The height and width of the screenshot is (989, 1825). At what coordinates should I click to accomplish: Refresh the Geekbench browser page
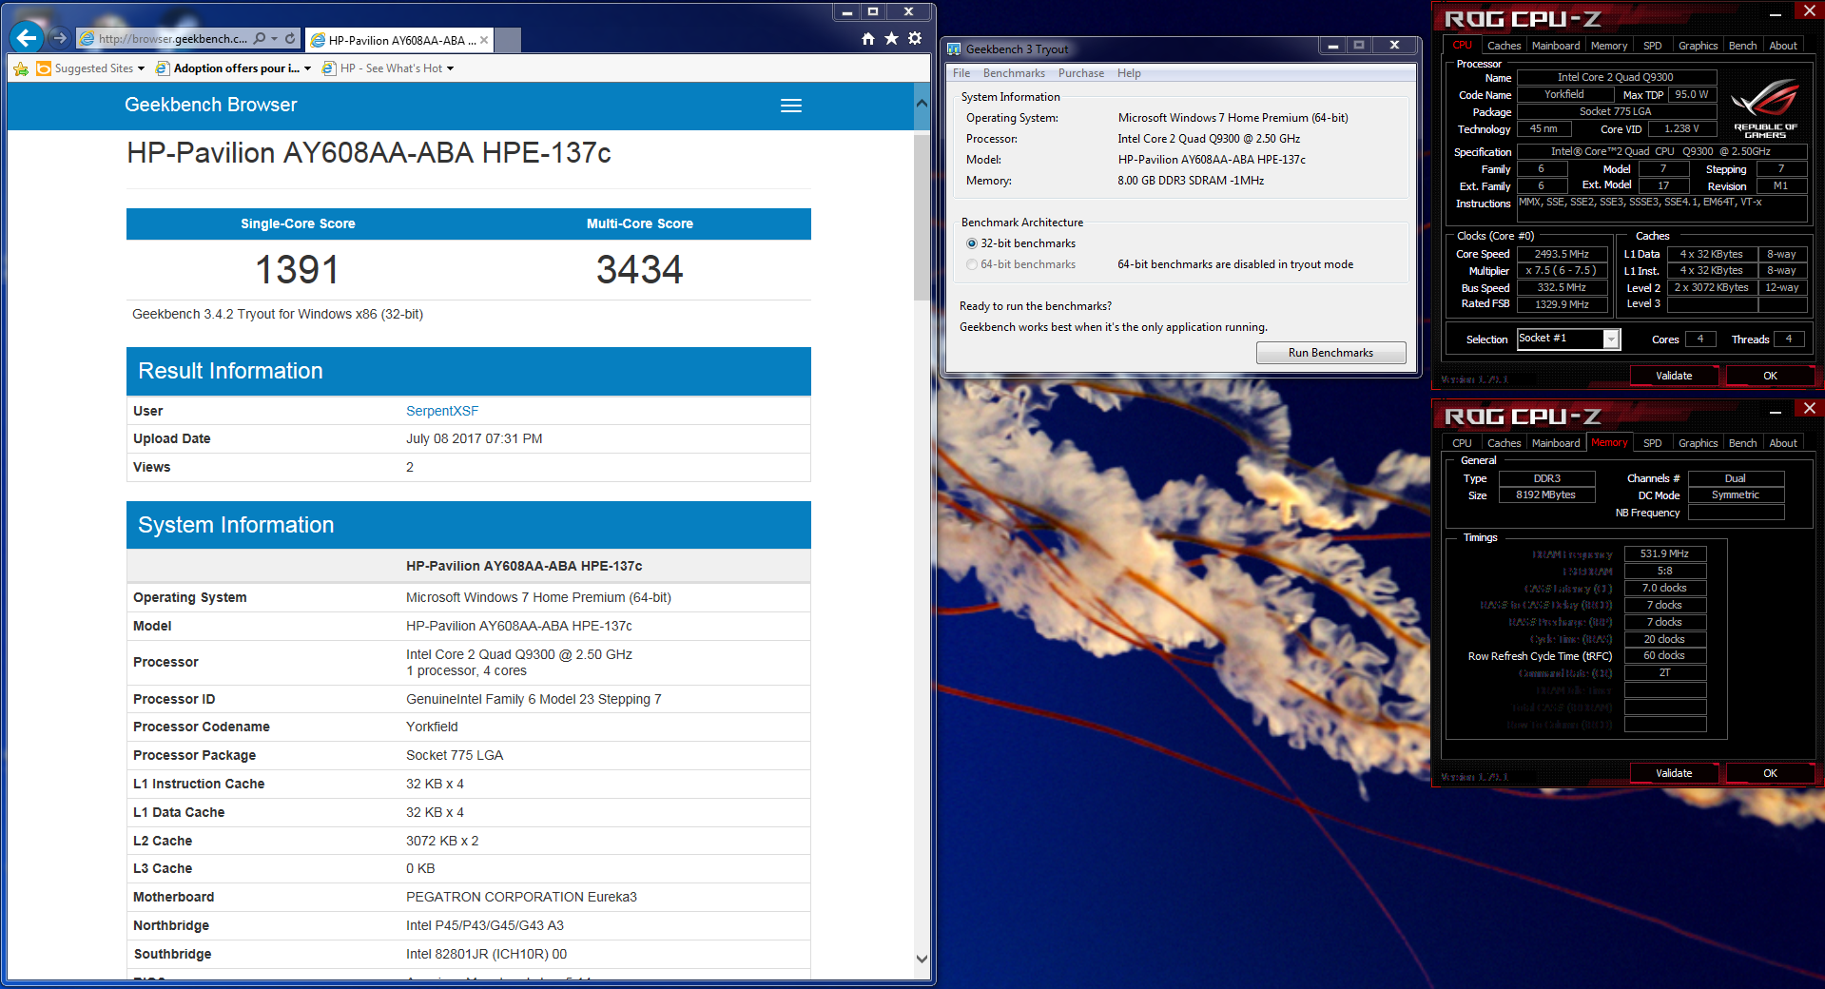click(x=290, y=39)
